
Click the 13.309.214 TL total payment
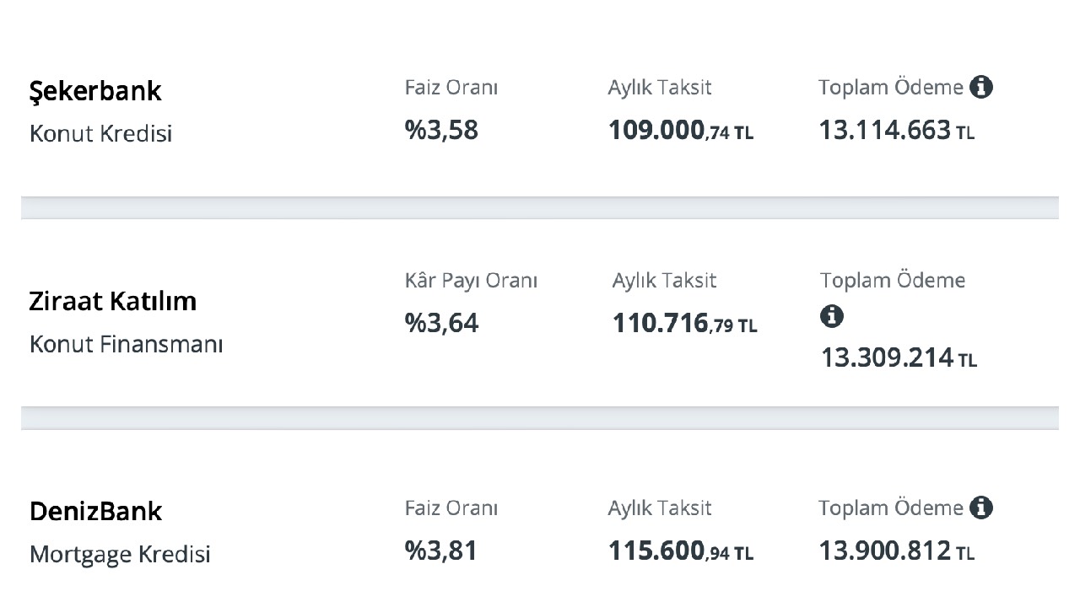tap(899, 357)
